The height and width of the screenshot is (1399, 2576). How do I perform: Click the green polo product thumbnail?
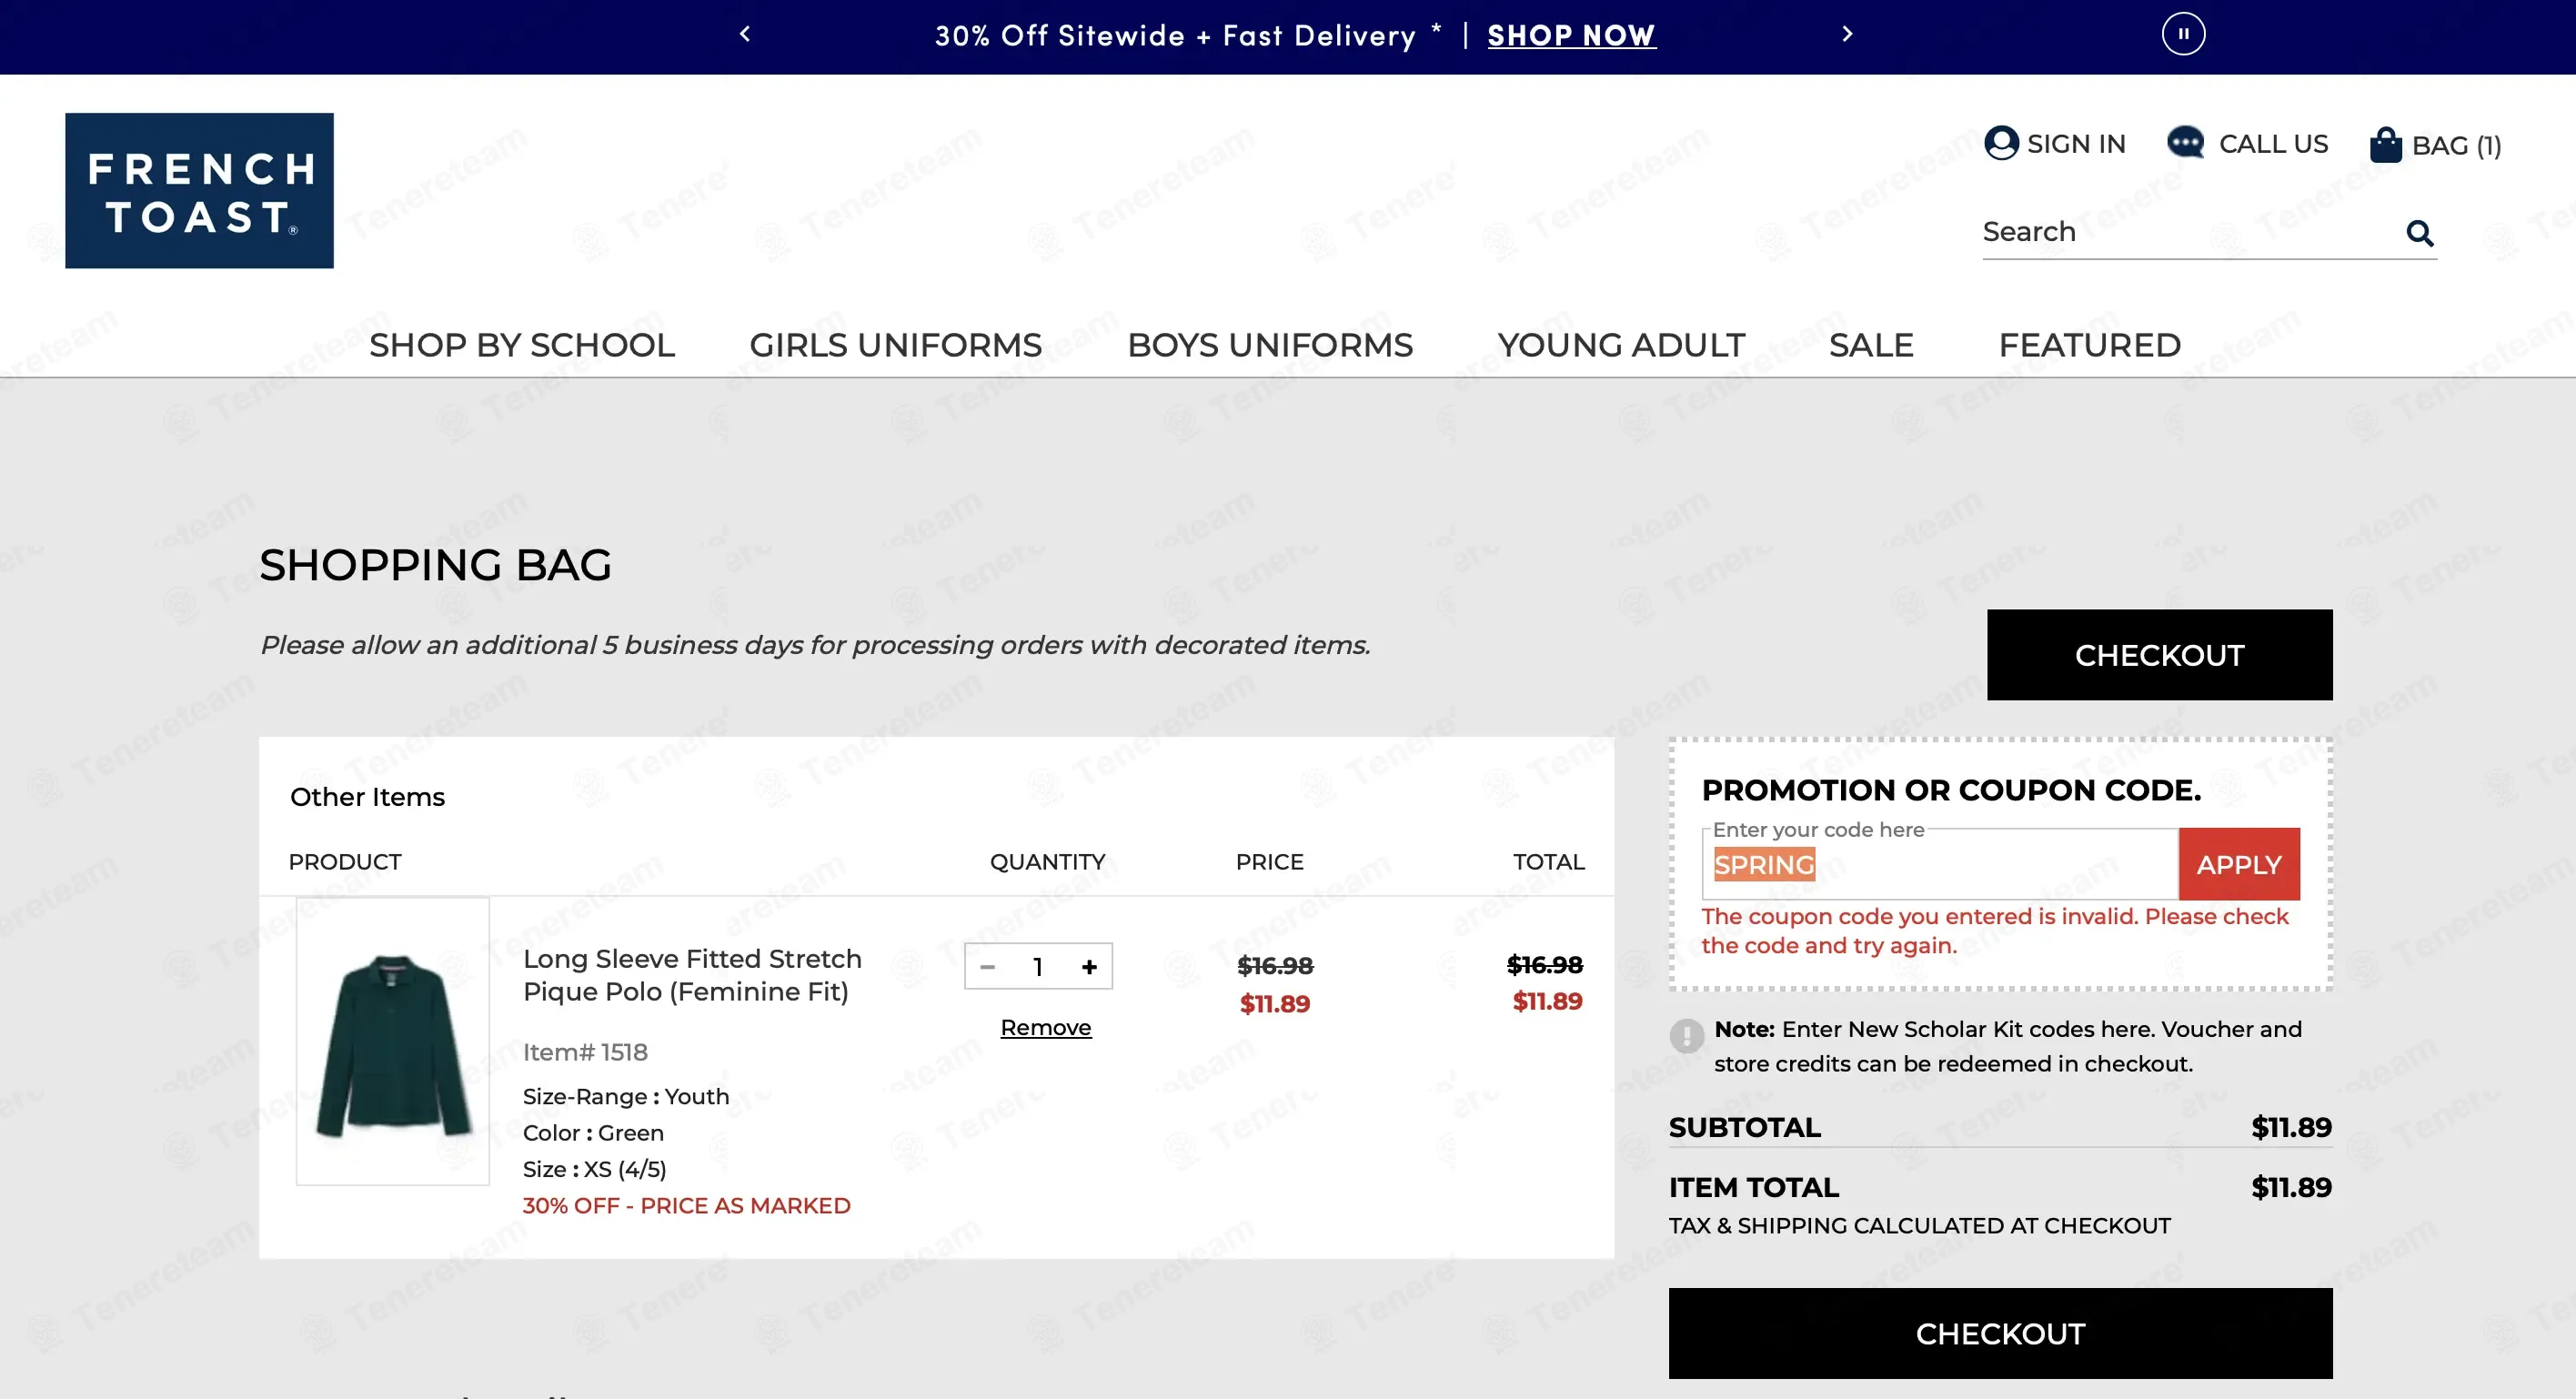pyautogui.click(x=393, y=1041)
